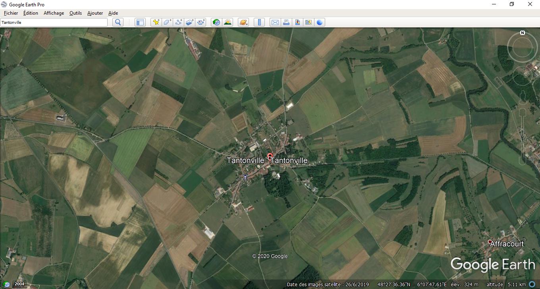Toggle the sidebar panel visibility
The width and height of the screenshot is (540, 289).
140,22
